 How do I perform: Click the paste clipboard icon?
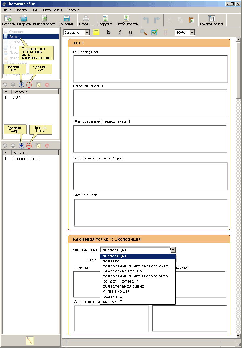tap(191, 20)
